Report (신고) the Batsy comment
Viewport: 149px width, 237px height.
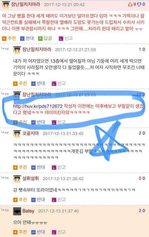pyautogui.click(x=59, y=232)
